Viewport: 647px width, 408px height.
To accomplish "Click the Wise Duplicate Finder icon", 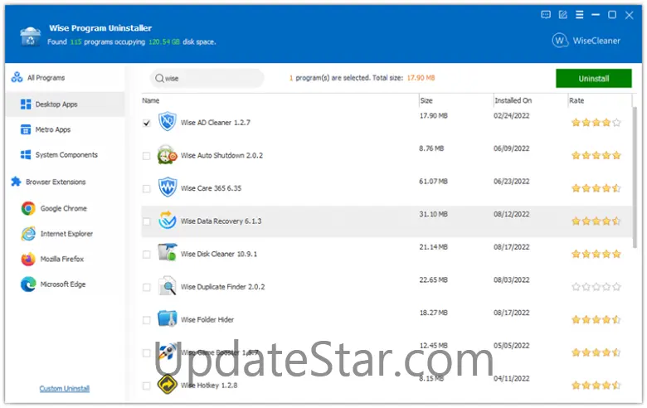I will (167, 285).
